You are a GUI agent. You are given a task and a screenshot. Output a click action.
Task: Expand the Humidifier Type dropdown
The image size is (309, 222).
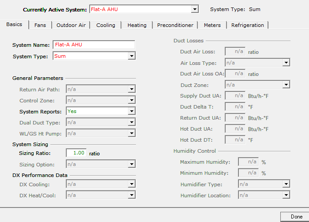pos(286,184)
